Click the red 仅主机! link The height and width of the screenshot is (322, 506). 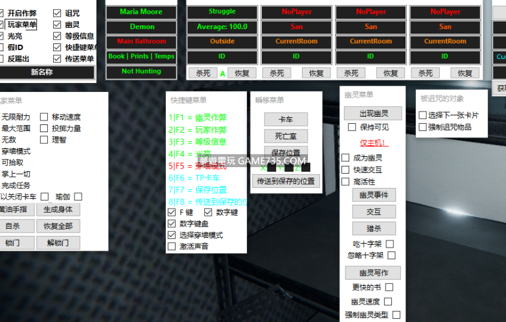373,143
